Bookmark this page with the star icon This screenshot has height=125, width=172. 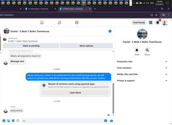[x=156, y=15]
